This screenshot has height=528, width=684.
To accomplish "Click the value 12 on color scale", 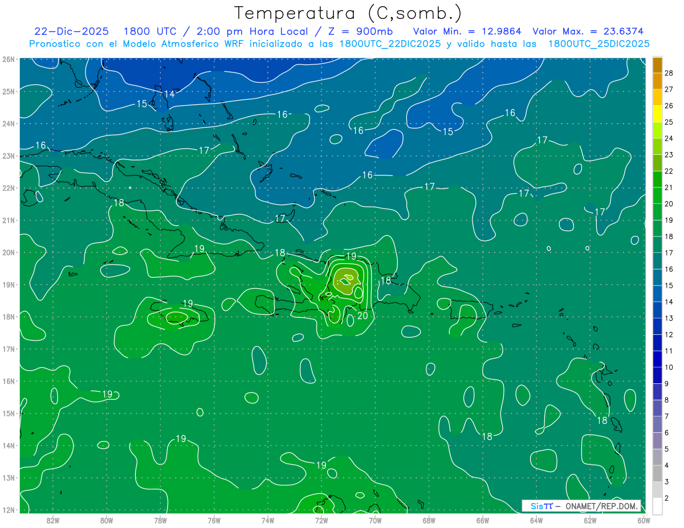I will (669, 334).
